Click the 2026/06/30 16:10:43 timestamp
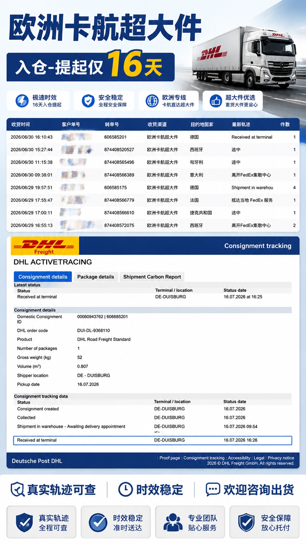306x545 pixels. point(32,137)
